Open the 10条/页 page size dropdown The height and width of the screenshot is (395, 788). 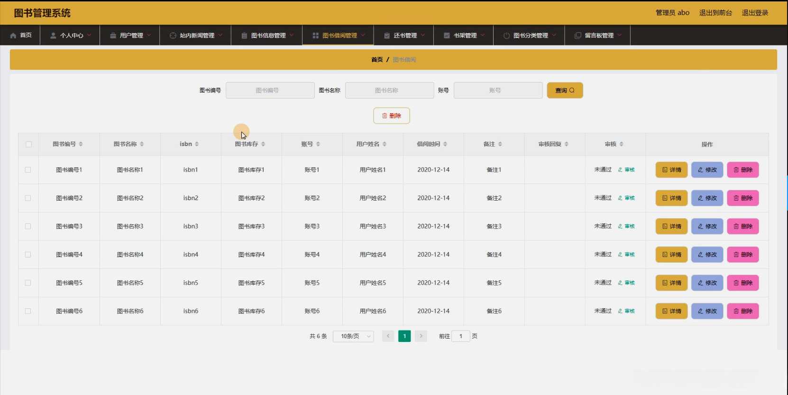click(354, 336)
